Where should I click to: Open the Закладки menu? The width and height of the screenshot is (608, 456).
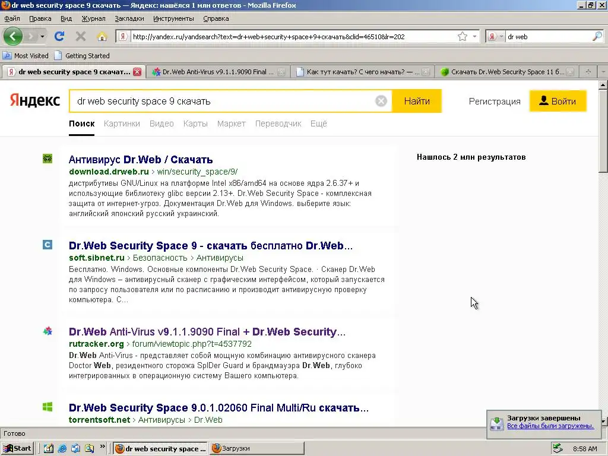129,18
